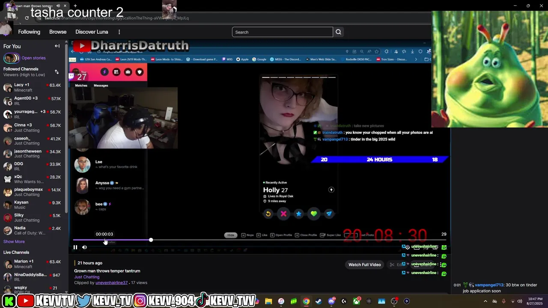Open a new browser tab
This screenshot has width=548, height=308.
coord(75,6)
